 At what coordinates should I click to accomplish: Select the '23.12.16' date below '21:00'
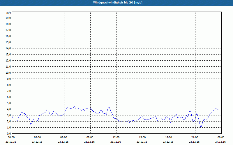coord(194,142)
